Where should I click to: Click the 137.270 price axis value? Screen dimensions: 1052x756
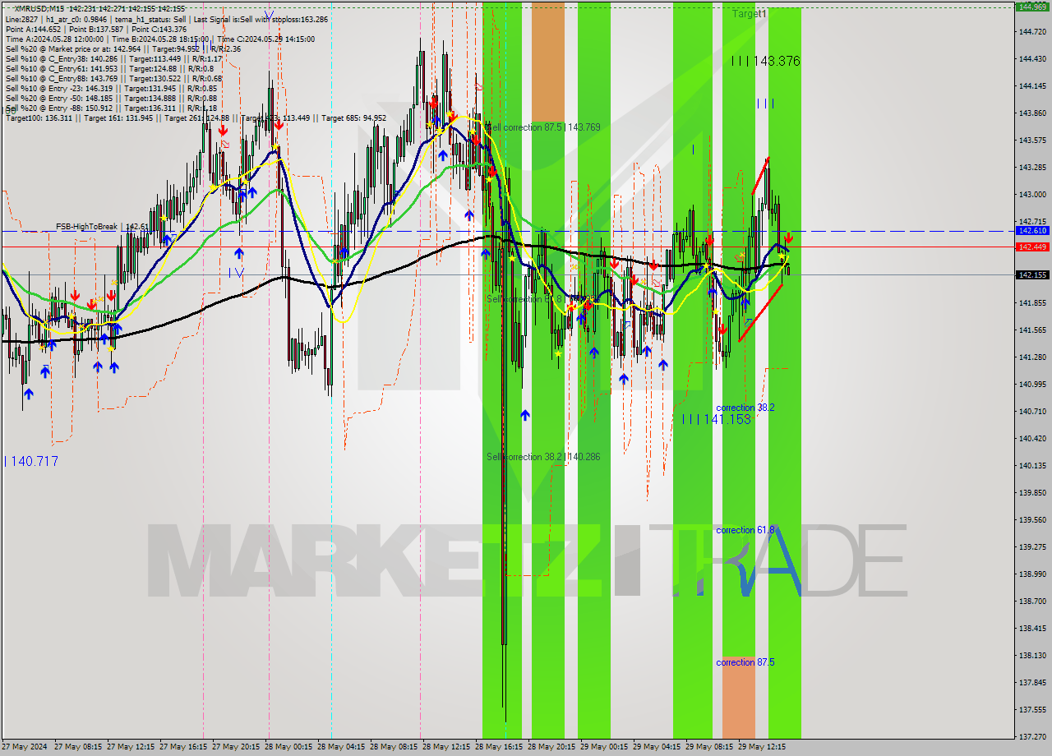tap(1032, 737)
